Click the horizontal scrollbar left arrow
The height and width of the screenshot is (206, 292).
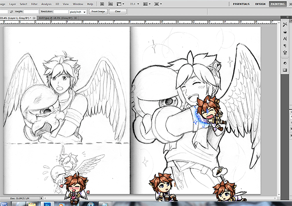[45, 198]
